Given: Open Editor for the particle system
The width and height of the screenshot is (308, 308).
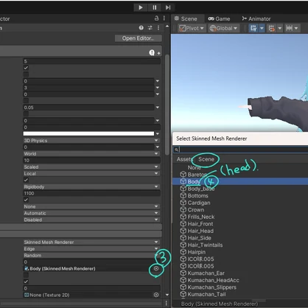Looking at the screenshot, I should 139,38.
